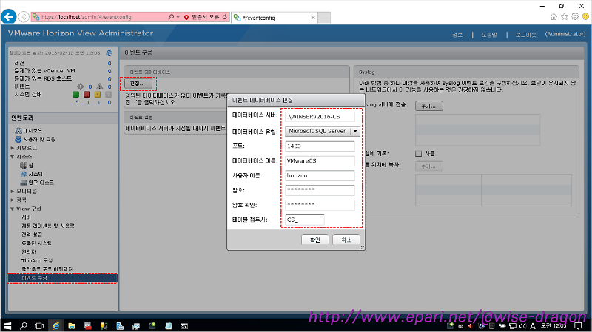Click the username field showing horizon
592x332 pixels.
point(320,176)
